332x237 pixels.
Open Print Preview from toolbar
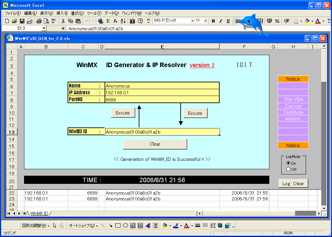click(x=46, y=21)
